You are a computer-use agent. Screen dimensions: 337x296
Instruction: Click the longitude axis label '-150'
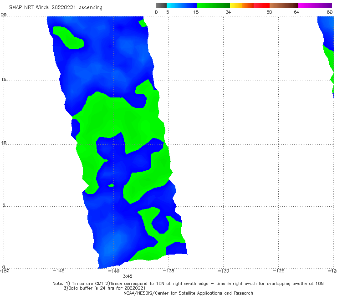tap(5, 271)
